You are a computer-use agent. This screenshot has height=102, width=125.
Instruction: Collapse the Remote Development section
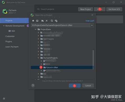pos(4,26)
